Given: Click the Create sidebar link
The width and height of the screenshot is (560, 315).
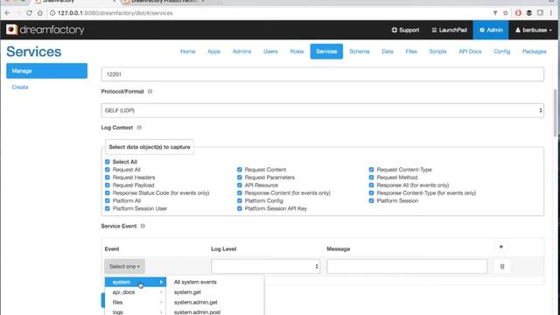Looking at the screenshot, I should [20, 87].
